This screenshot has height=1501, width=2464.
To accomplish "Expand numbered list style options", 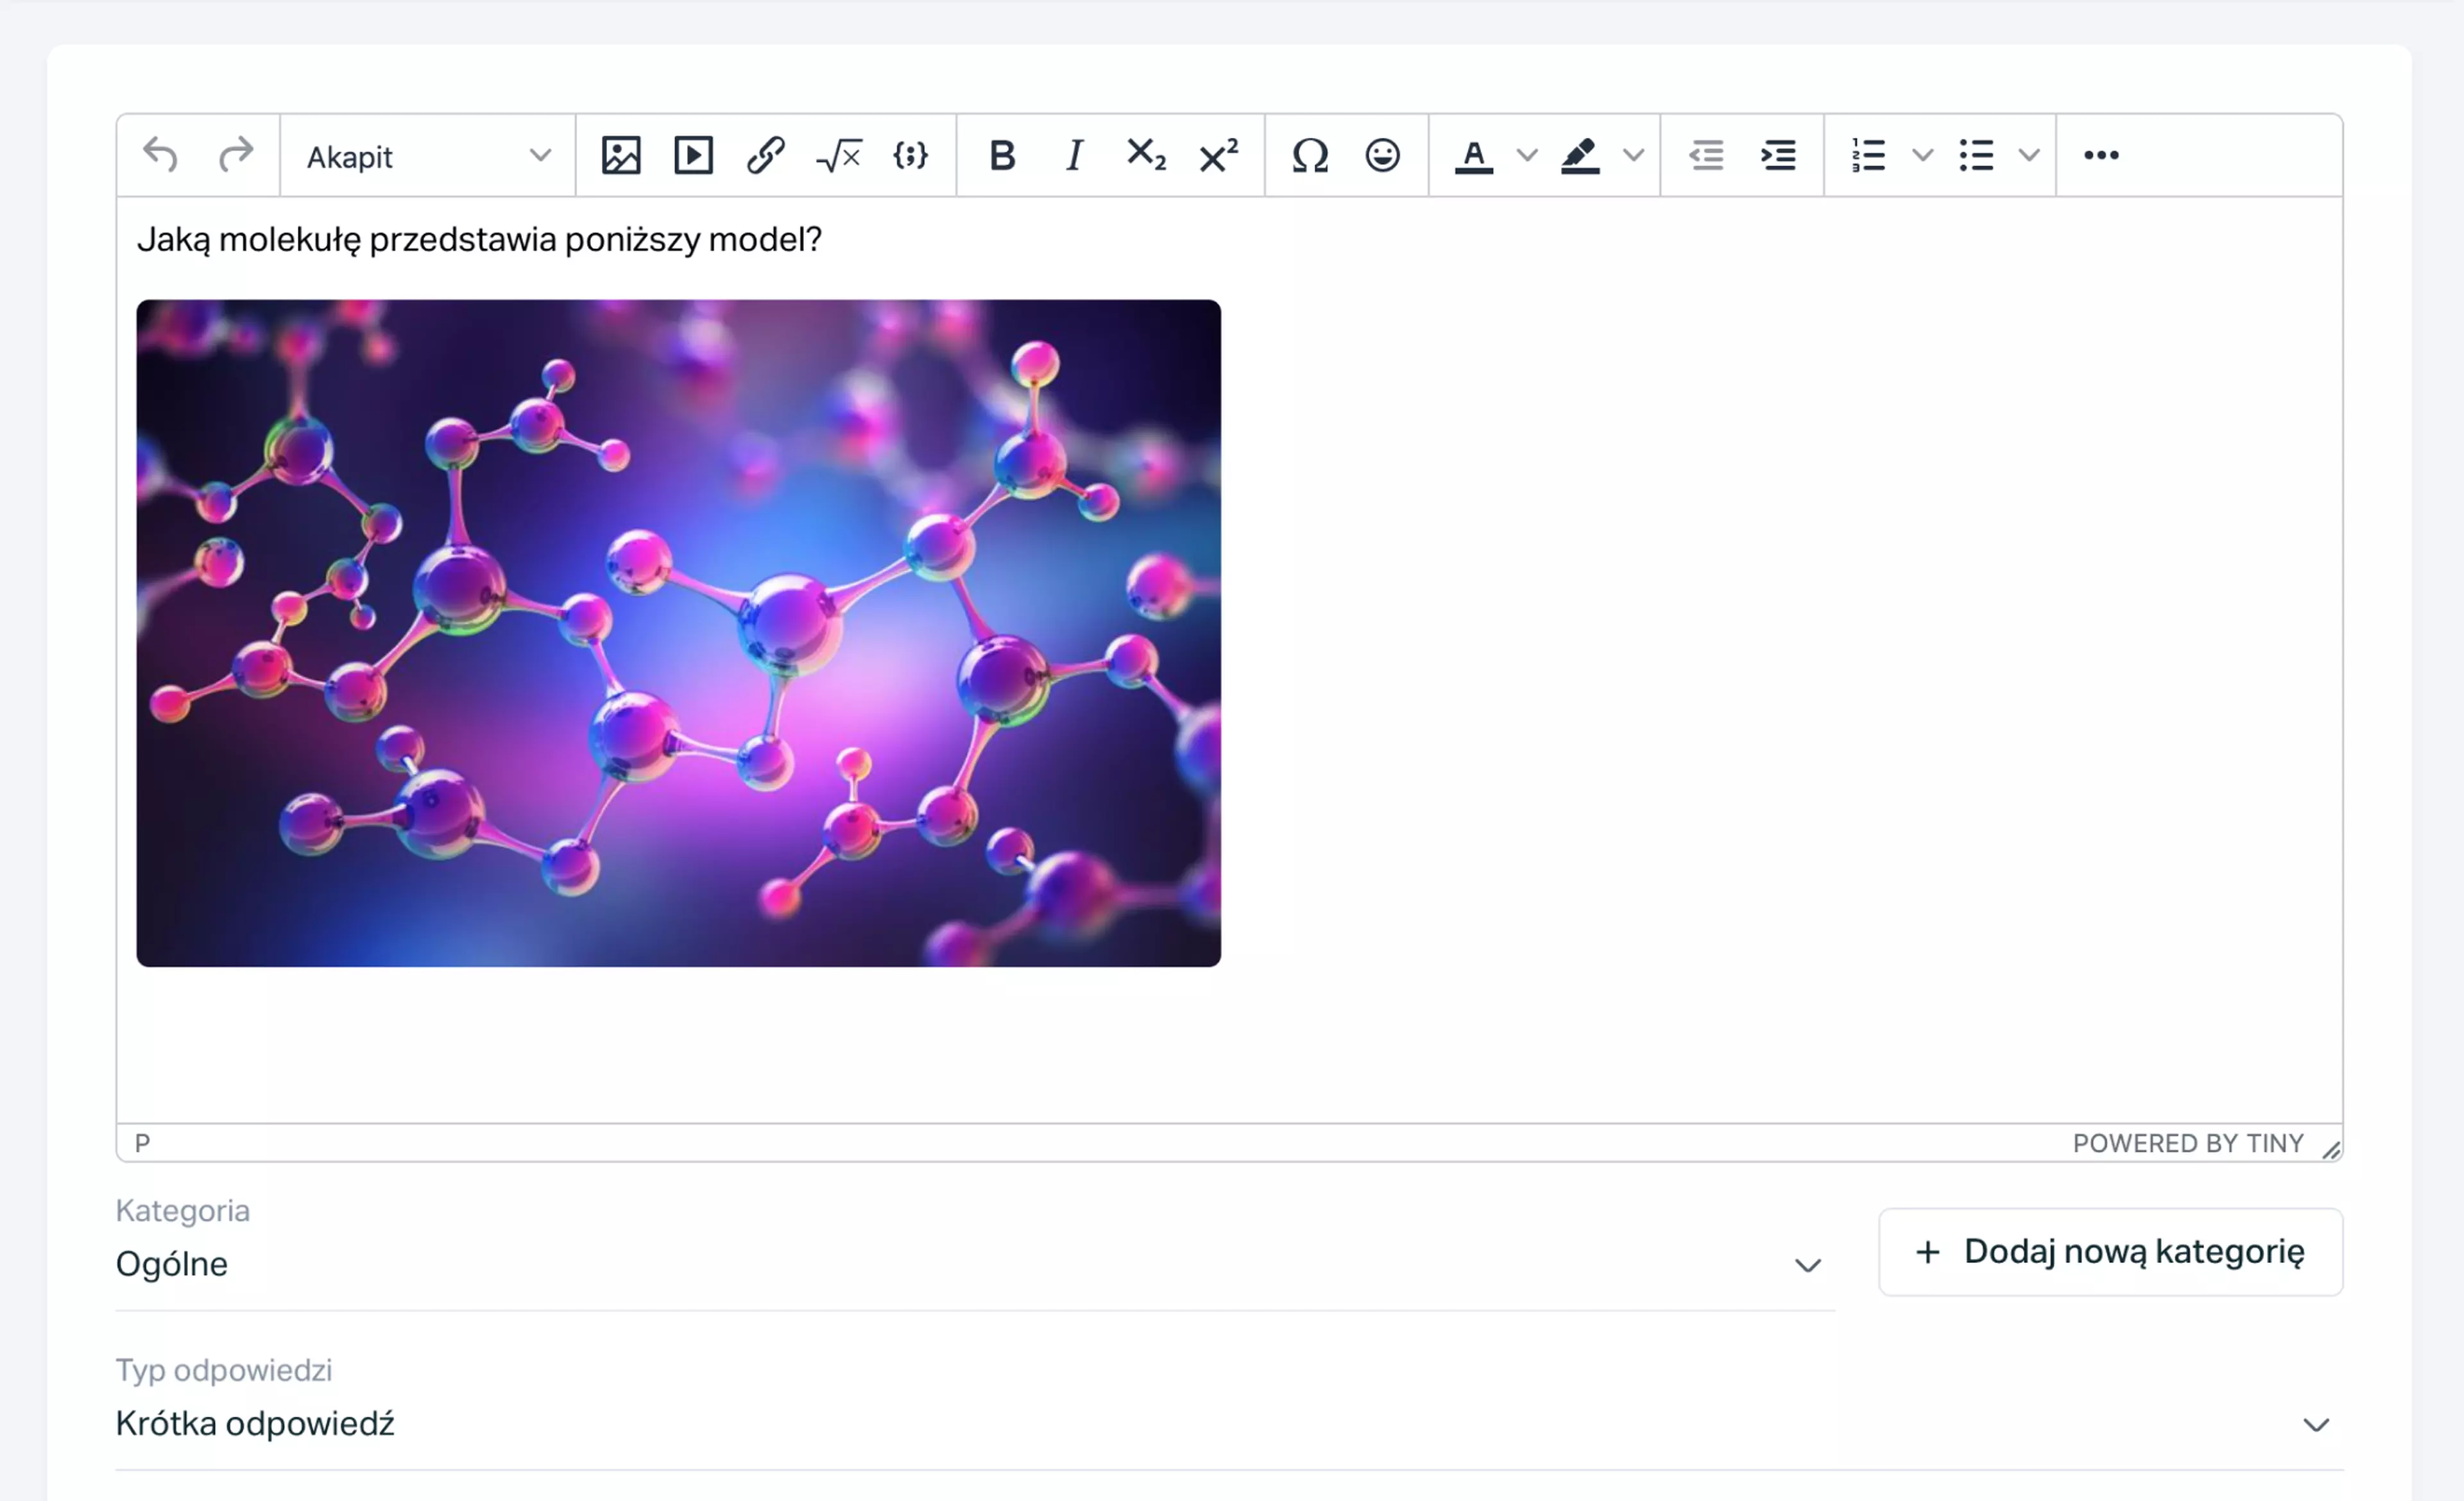I will [x=1922, y=156].
